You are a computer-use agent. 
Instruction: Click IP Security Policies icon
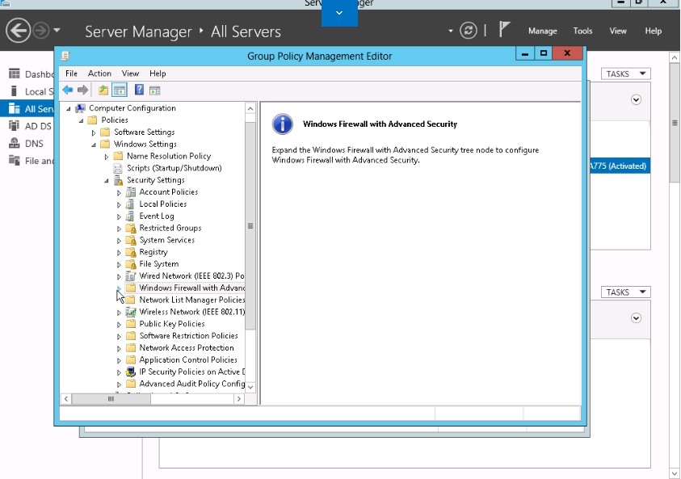(130, 372)
